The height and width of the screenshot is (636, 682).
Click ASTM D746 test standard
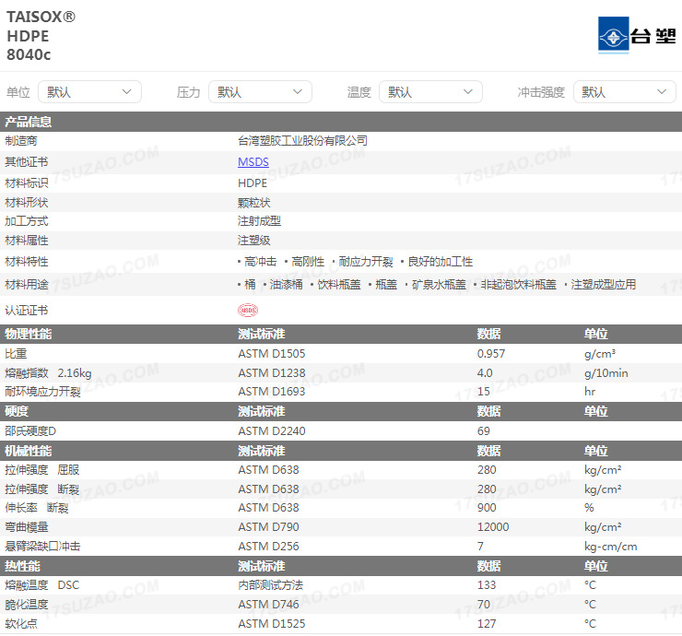(x=268, y=605)
